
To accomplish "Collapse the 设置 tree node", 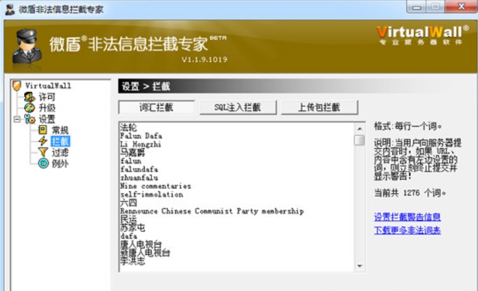I will pos(16,119).
